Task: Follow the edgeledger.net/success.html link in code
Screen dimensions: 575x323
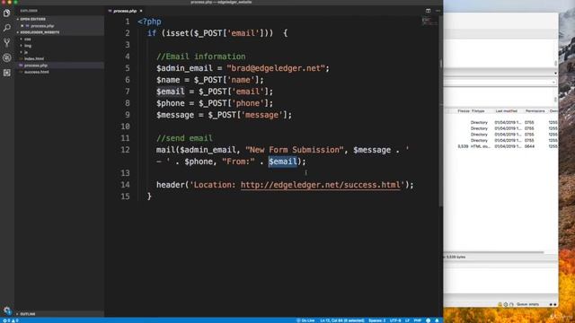Action: [321, 185]
